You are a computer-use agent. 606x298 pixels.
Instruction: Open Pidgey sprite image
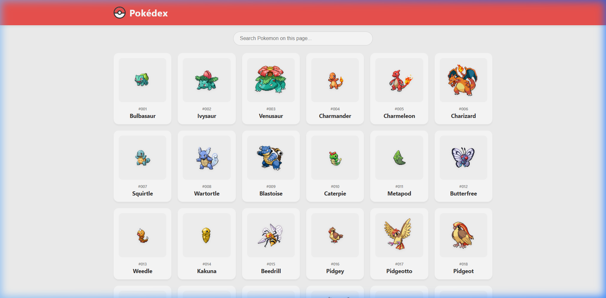[x=335, y=235]
